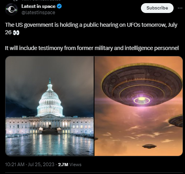The width and height of the screenshot is (185, 174).
Task: Open the orange-sky flying saucer image
Action: [x=139, y=106]
